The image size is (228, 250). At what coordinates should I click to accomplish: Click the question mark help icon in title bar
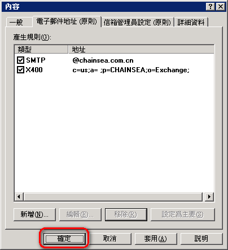tap(211, 7)
